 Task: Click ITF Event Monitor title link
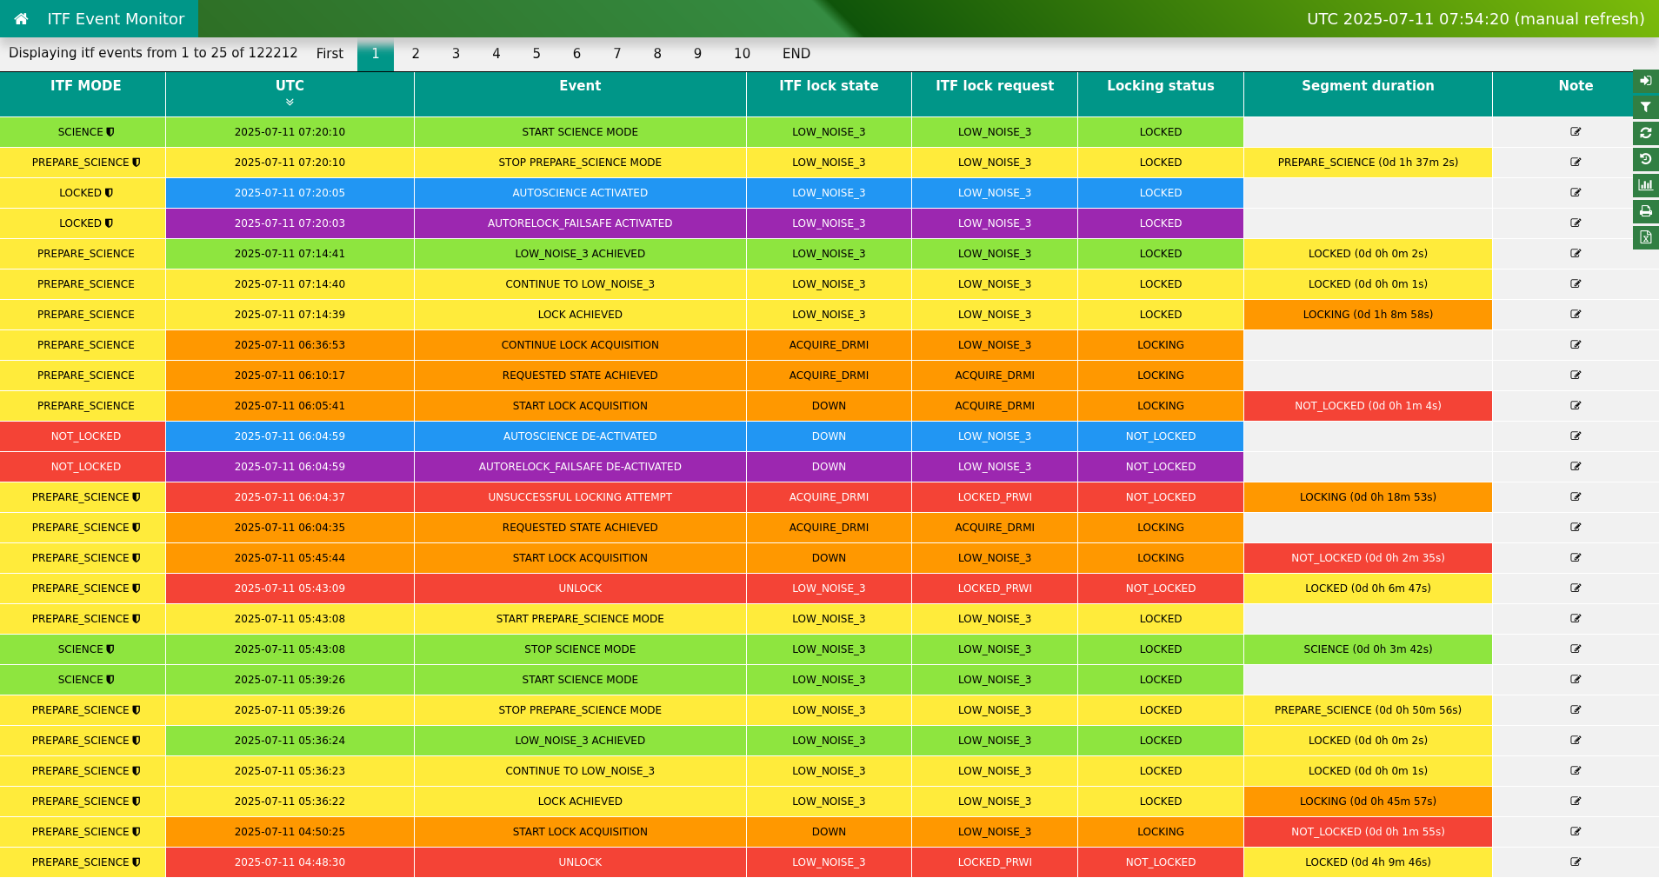(116, 18)
